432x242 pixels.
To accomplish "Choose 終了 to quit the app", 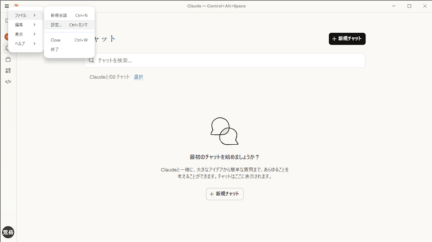I will coord(69,49).
